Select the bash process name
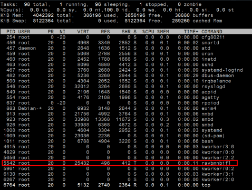The height and width of the screenshot is (190, 252). (207, 141)
